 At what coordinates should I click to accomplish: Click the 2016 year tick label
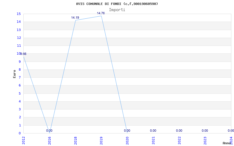pyautogui.click(x=49, y=140)
